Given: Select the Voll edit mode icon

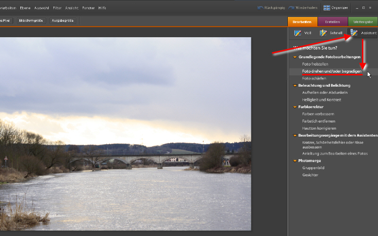Looking at the screenshot, I should (297, 33).
